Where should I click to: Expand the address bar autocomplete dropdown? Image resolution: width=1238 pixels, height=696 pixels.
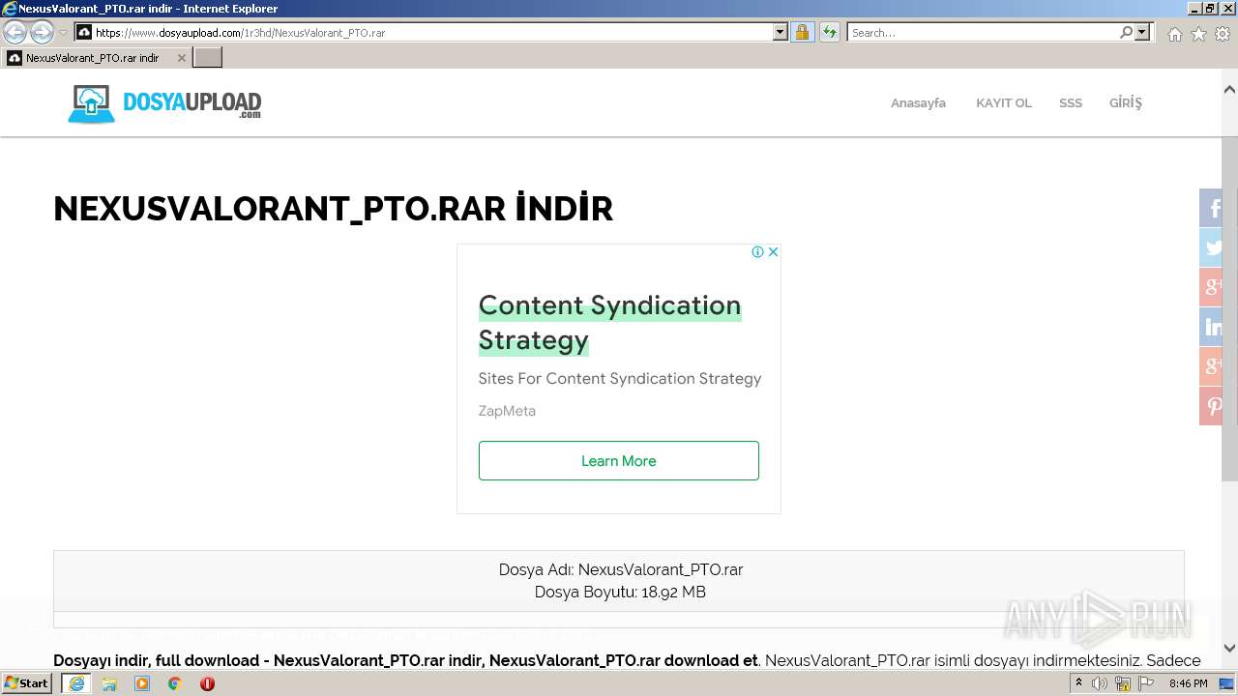(781, 33)
